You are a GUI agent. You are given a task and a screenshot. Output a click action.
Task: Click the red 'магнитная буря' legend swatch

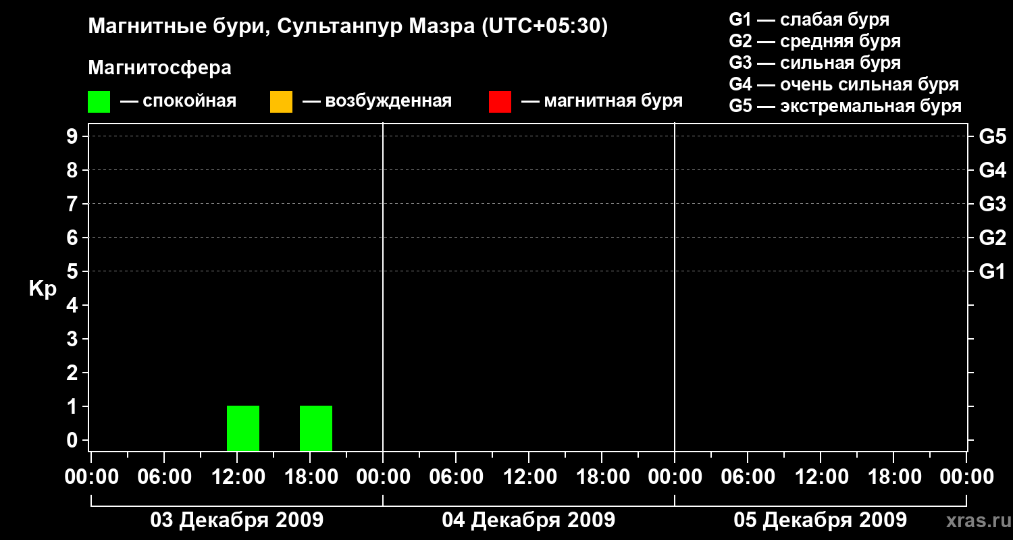tap(500, 102)
